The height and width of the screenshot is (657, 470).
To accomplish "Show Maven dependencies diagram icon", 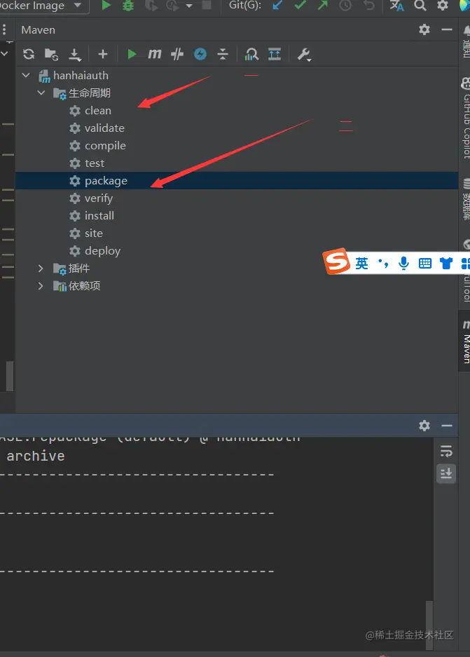I will [x=275, y=54].
